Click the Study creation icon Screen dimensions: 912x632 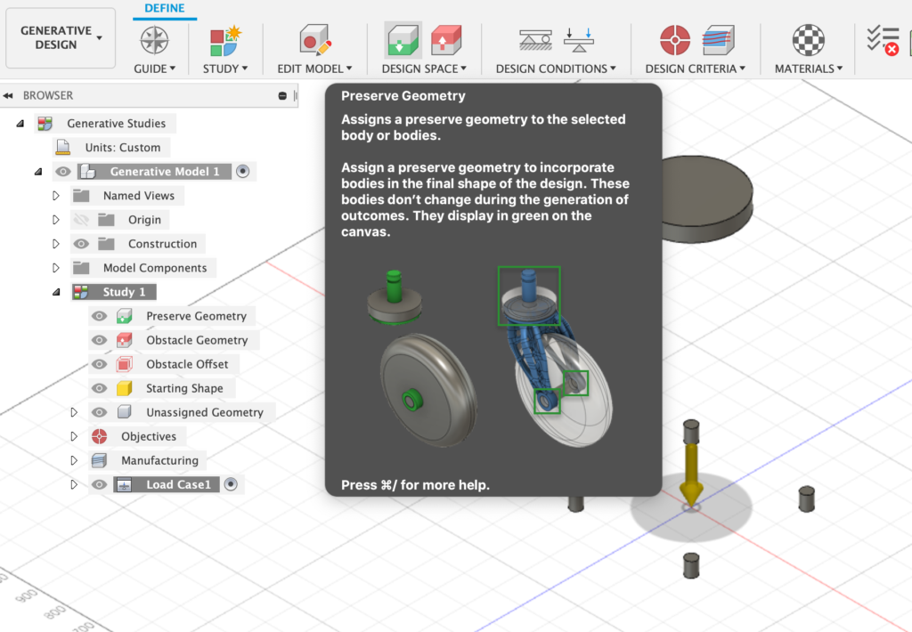click(x=225, y=40)
